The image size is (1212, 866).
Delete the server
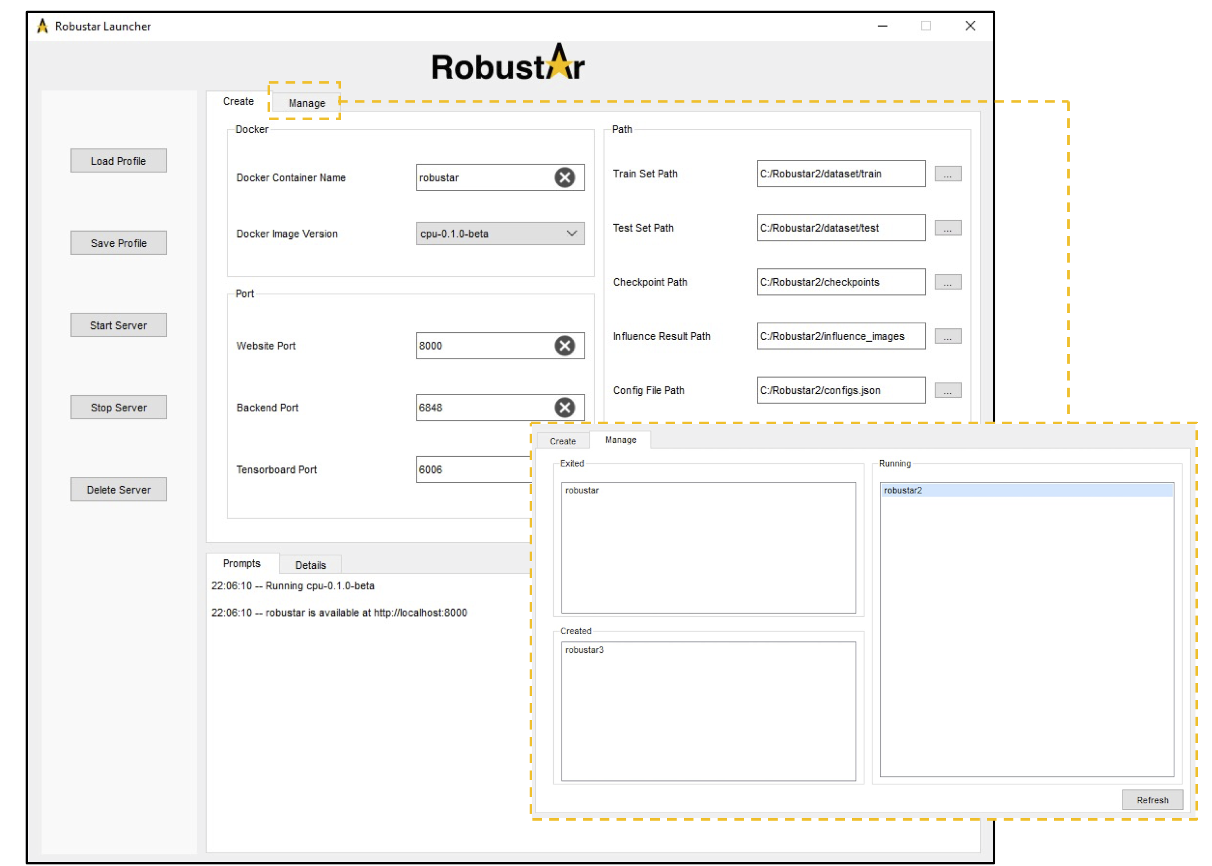119,490
